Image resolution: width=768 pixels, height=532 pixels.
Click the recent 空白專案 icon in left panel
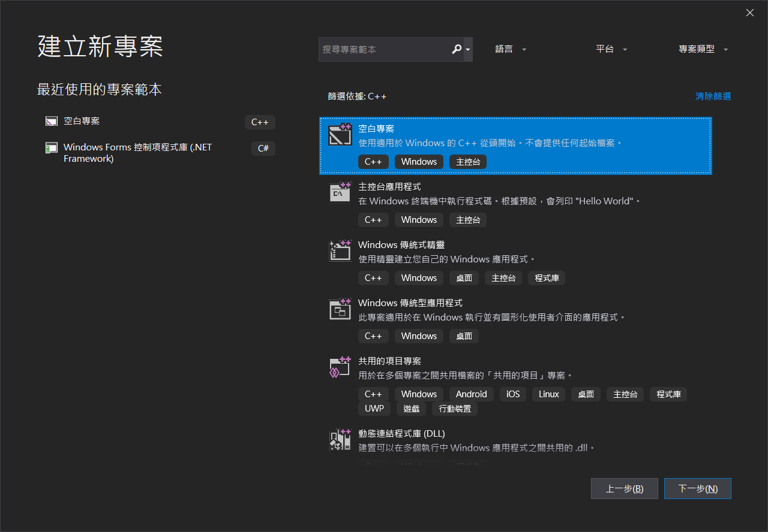[52, 121]
